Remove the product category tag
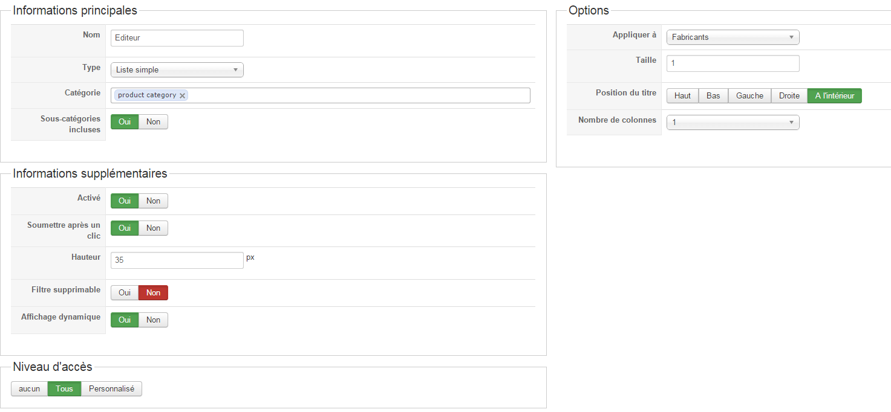 pos(183,95)
